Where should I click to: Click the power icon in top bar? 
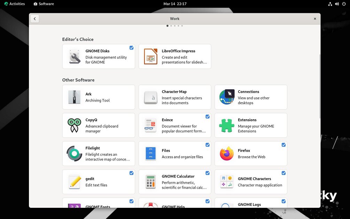click(344, 4)
